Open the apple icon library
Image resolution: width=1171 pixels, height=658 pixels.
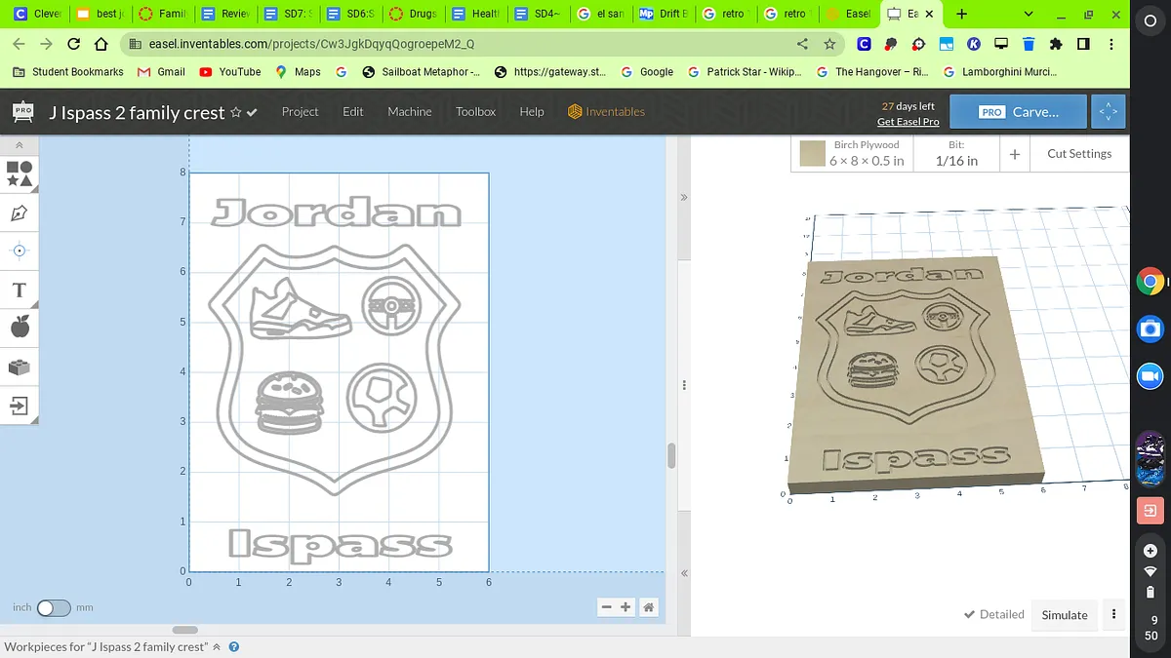[20, 328]
